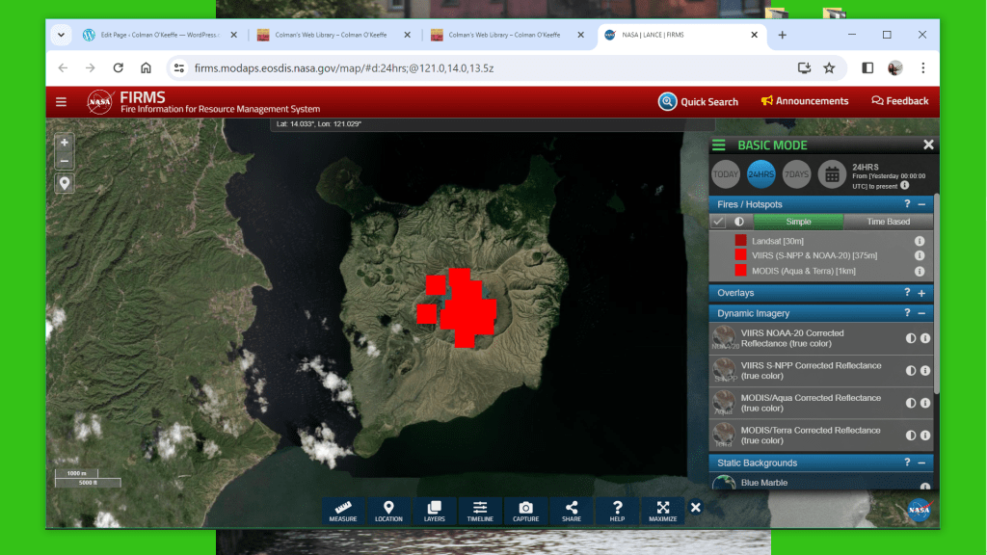Toggle the Fires / Hotspots layer checkbox
987x555 pixels.
[718, 222]
